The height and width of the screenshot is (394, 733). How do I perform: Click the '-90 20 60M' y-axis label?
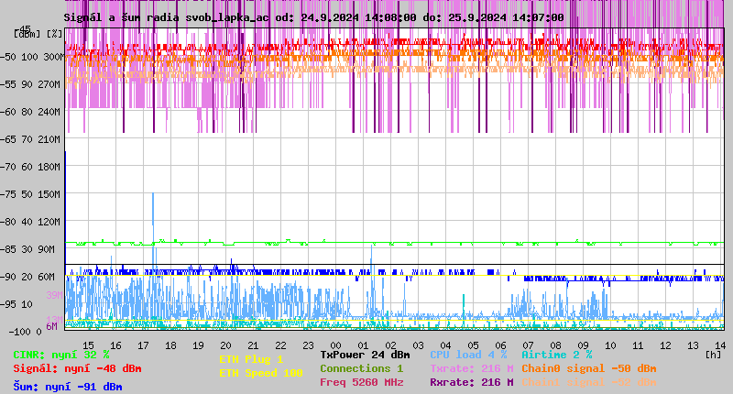coord(27,277)
